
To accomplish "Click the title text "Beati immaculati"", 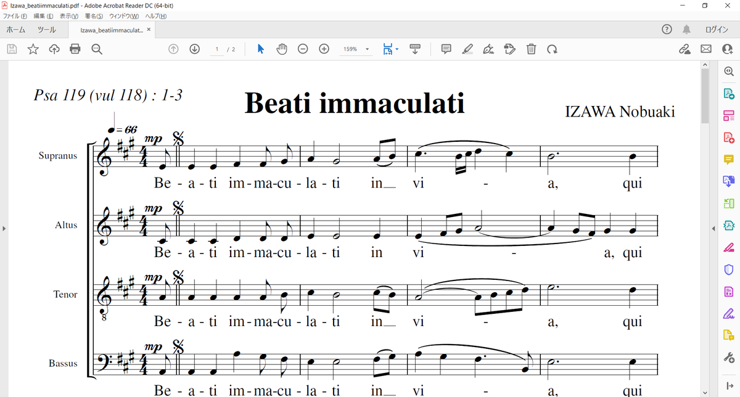I will pyautogui.click(x=355, y=103).
